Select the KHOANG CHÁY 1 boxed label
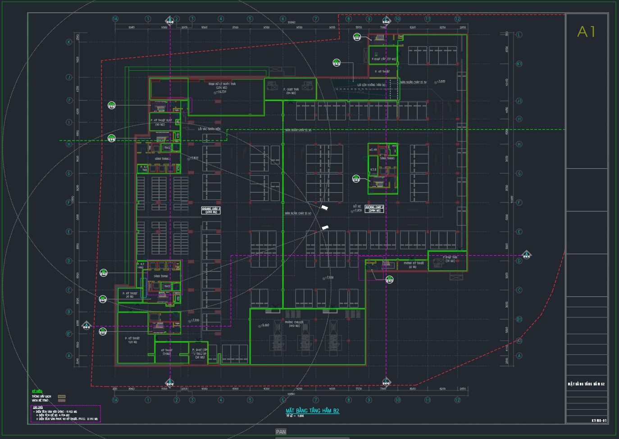This screenshot has height=439, width=619. [x=210, y=210]
